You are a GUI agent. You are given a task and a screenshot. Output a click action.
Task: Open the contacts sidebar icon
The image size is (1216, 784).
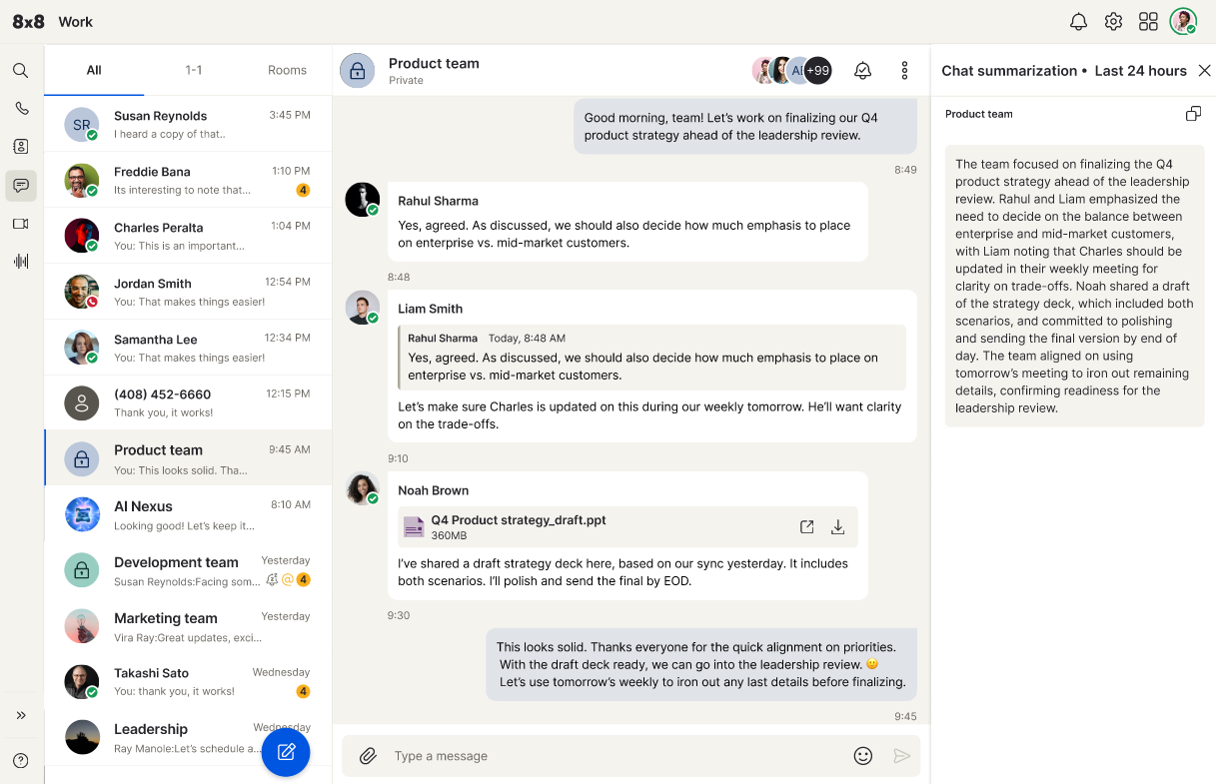pos(20,146)
